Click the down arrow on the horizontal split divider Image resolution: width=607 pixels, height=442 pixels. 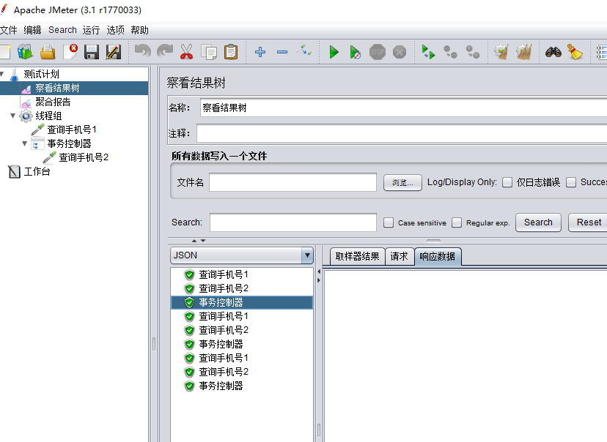point(203,240)
